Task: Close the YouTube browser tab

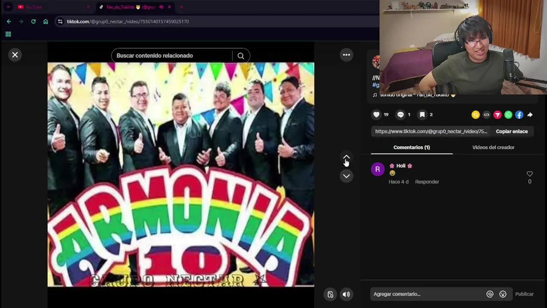Action: pos(88,7)
